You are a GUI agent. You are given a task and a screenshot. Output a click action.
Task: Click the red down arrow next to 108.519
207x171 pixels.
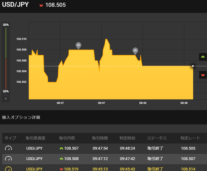tap(61, 169)
